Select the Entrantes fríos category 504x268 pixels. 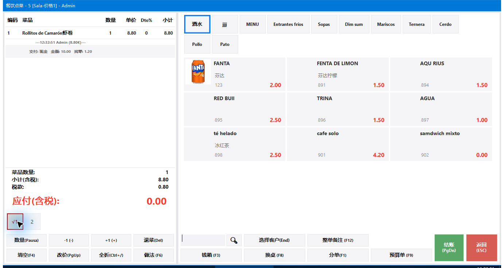tap(288, 24)
